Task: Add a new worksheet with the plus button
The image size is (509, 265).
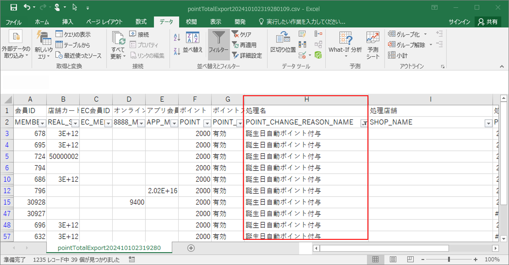Action: pos(191,248)
